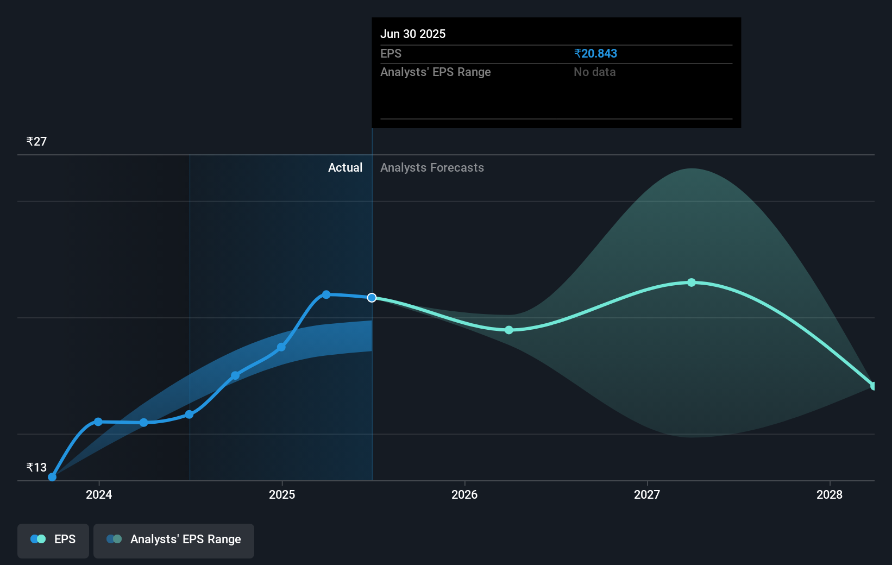Click the EPS point in mid 2024
Screen dimensions: 892x565
pos(189,415)
